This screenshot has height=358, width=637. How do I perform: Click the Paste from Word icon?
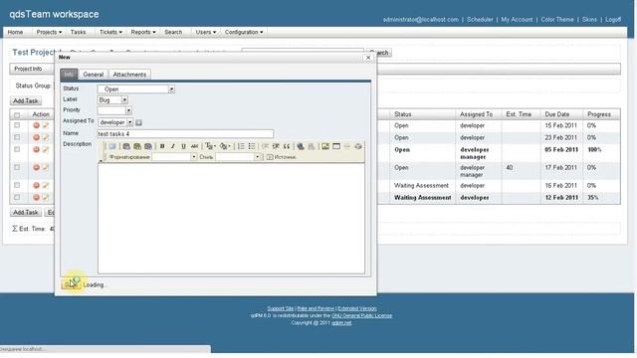tap(148, 146)
